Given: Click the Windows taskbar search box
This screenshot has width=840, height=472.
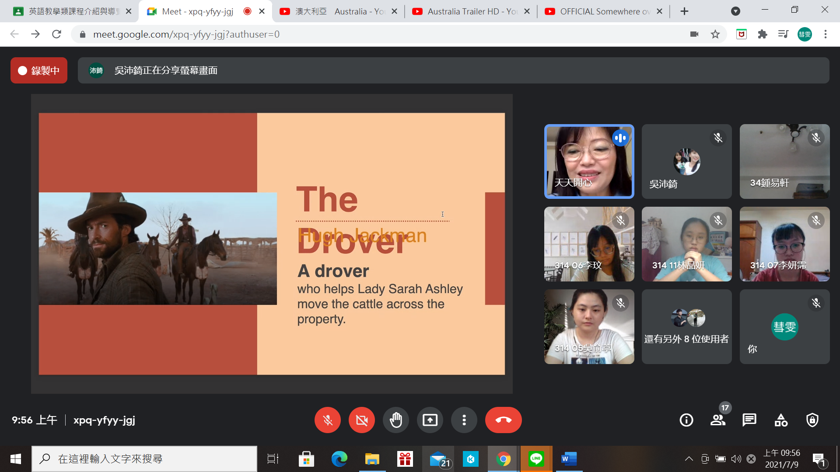Looking at the screenshot, I should click(144, 459).
